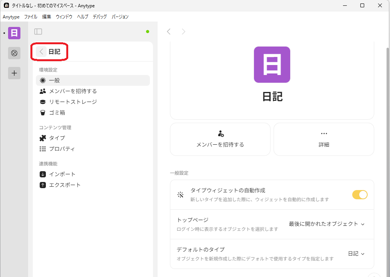390x277 pixels.
Task: Open エクスポート under 連携機能
Action: coord(93,185)
